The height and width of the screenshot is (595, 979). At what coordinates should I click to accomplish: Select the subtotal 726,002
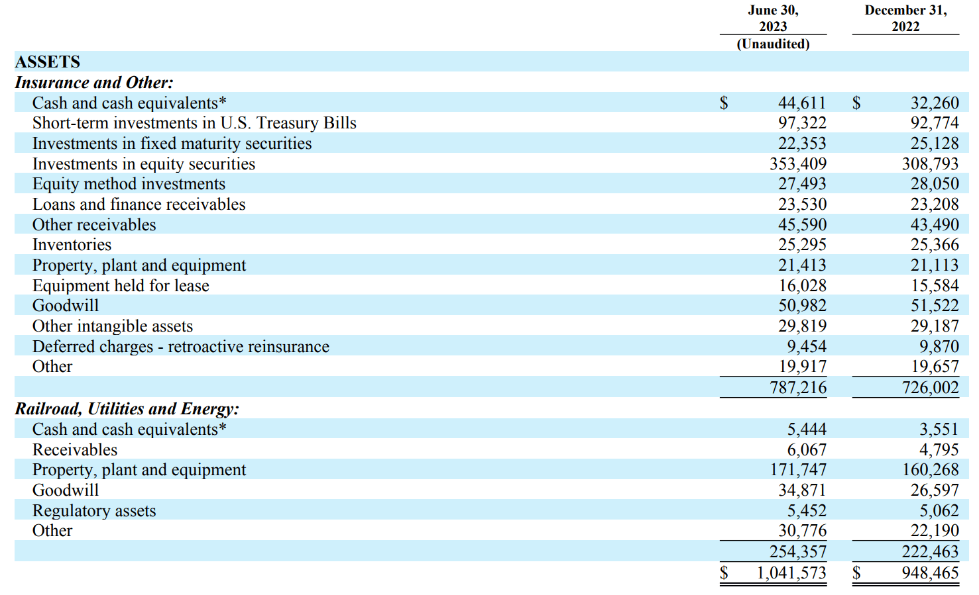coord(931,388)
